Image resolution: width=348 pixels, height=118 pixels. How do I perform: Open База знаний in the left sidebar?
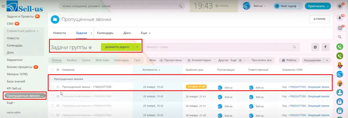click(16, 81)
